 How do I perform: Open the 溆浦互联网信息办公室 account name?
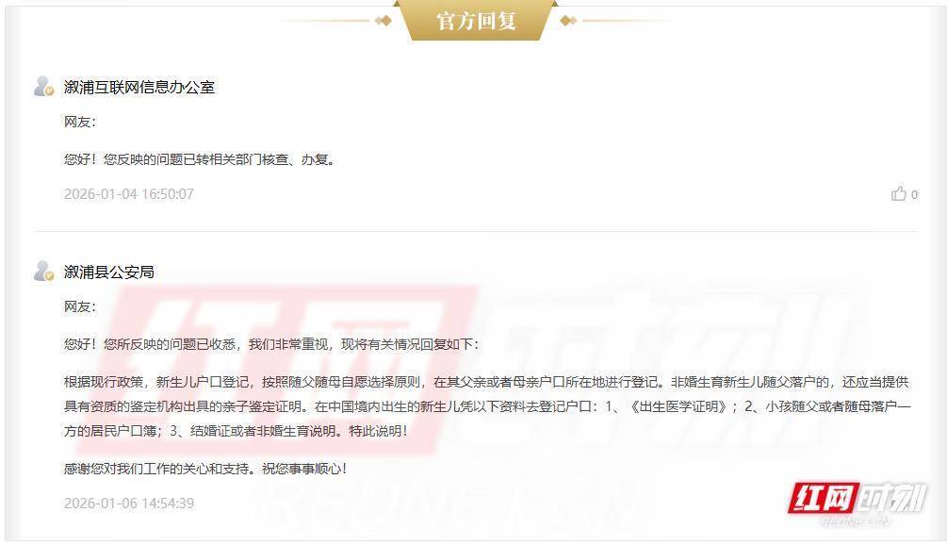[x=139, y=87]
